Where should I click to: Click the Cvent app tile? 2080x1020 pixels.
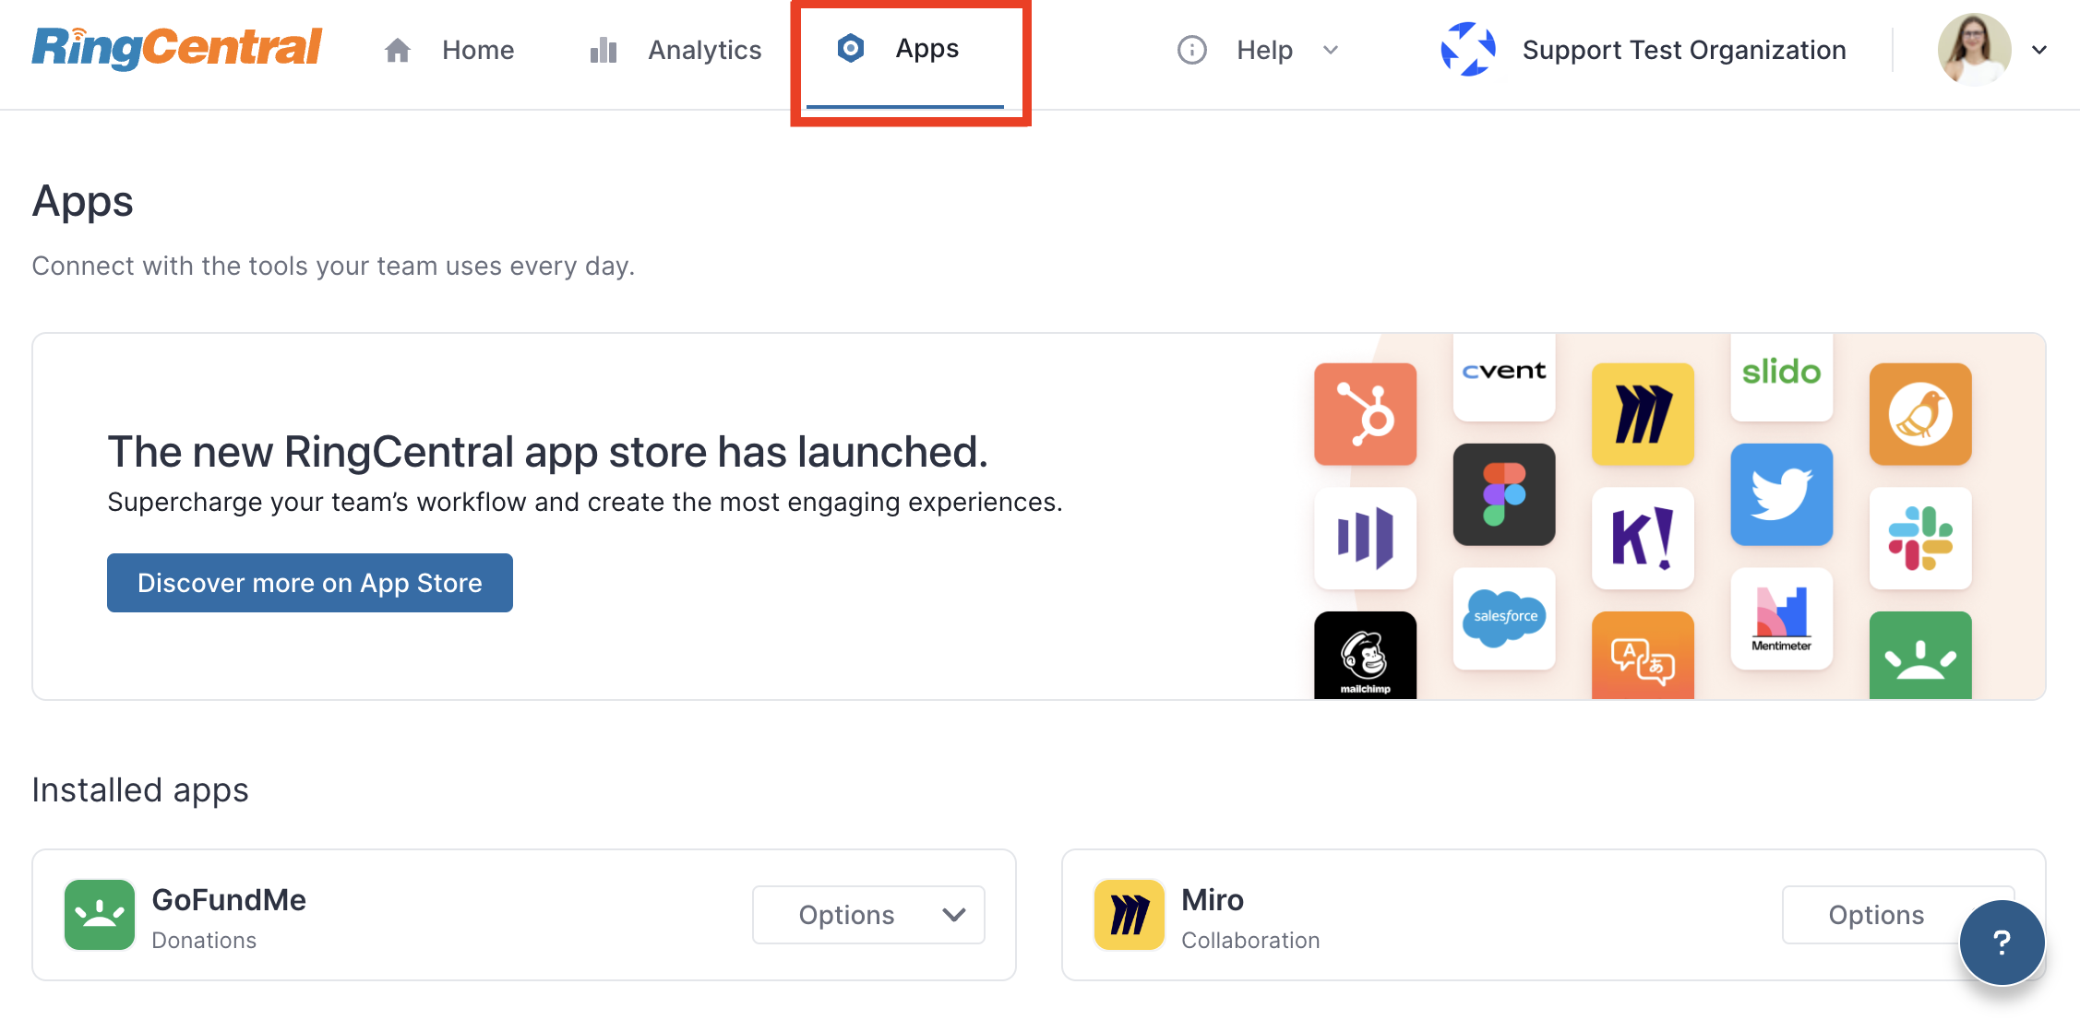point(1504,377)
